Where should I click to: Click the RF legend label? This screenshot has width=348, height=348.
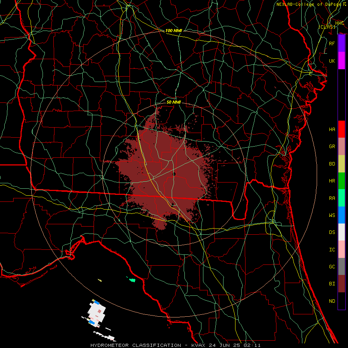(332, 43)
